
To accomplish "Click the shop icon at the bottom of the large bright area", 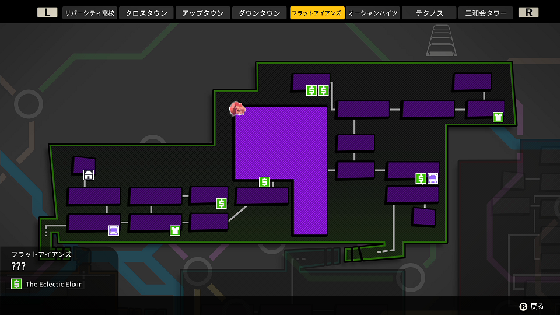I will pyautogui.click(x=264, y=182).
